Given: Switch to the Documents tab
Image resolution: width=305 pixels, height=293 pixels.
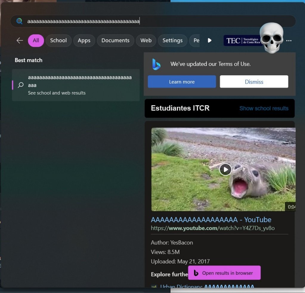Looking at the screenshot, I should pyautogui.click(x=115, y=40).
